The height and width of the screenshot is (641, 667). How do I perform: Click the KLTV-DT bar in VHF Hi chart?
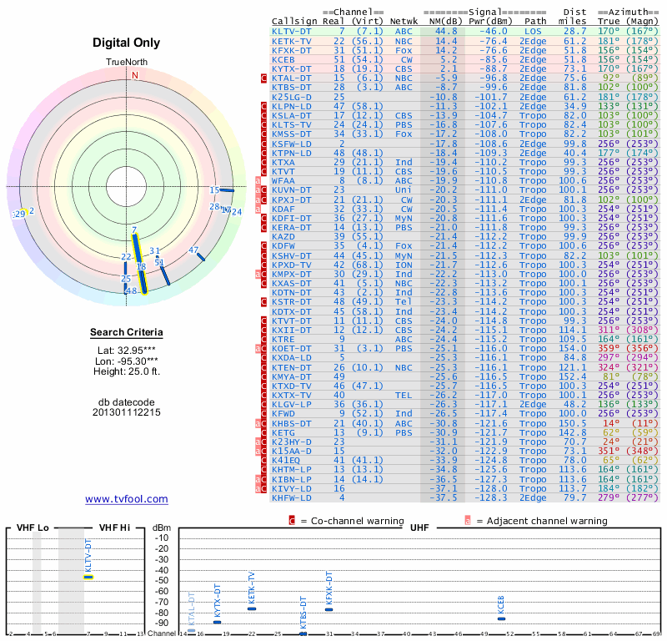tap(88, 577)
